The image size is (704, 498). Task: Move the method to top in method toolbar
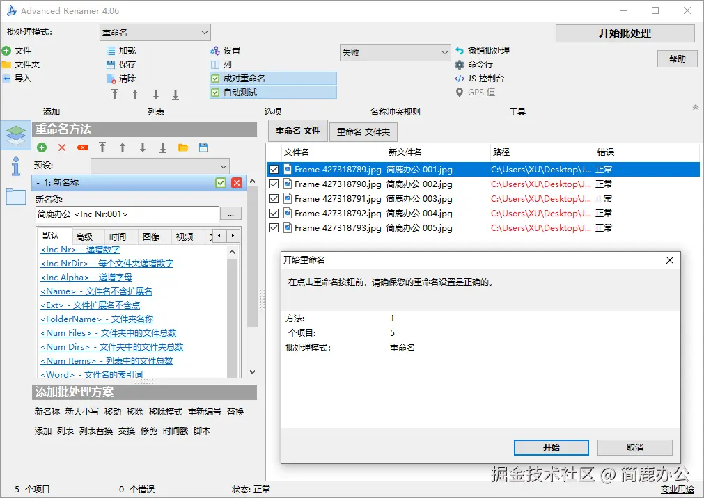click(x=102, y=147)
